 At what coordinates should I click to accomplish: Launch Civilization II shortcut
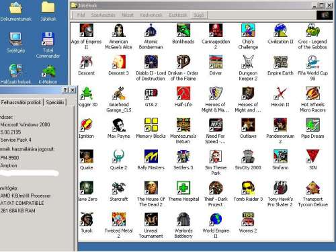tap(280, 30)
